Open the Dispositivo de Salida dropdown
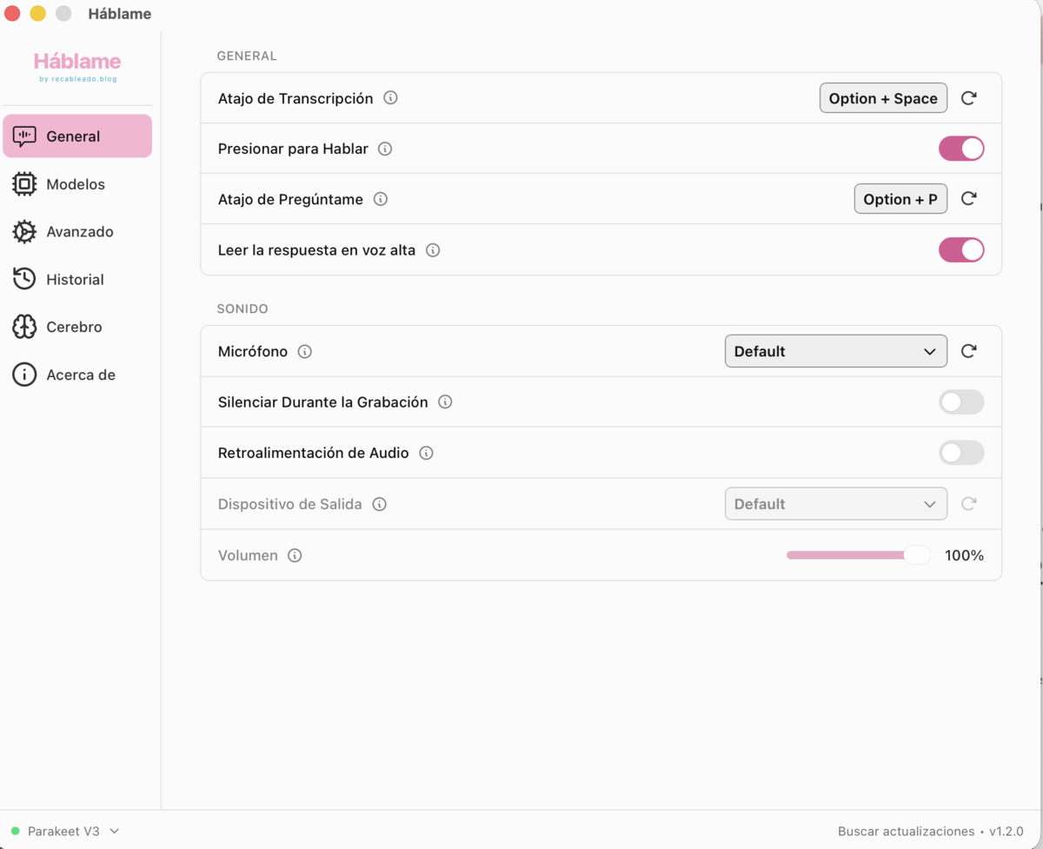Screen dimensions: 1043x849 [836, 504]
